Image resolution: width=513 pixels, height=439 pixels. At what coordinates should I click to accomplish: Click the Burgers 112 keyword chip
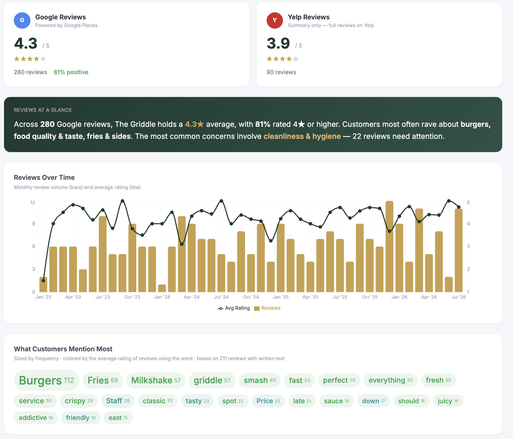(46, 380)
